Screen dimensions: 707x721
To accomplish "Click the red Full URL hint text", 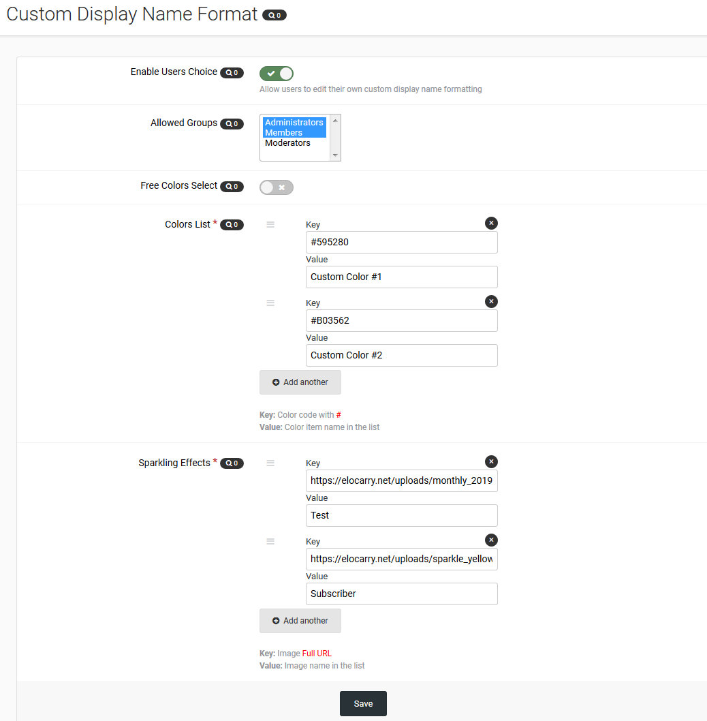I will [x=317, y=654].
